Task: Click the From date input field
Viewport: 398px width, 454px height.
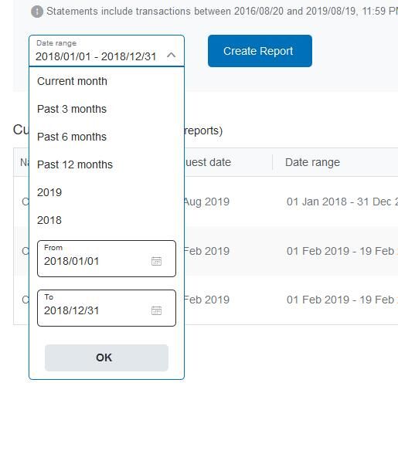Action: coord(107,259)
